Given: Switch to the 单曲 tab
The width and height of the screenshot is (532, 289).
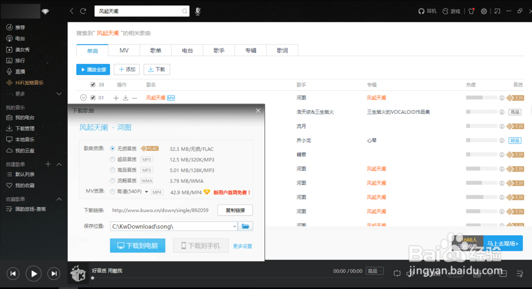Looking at the screenshot, I should [92, 50].
